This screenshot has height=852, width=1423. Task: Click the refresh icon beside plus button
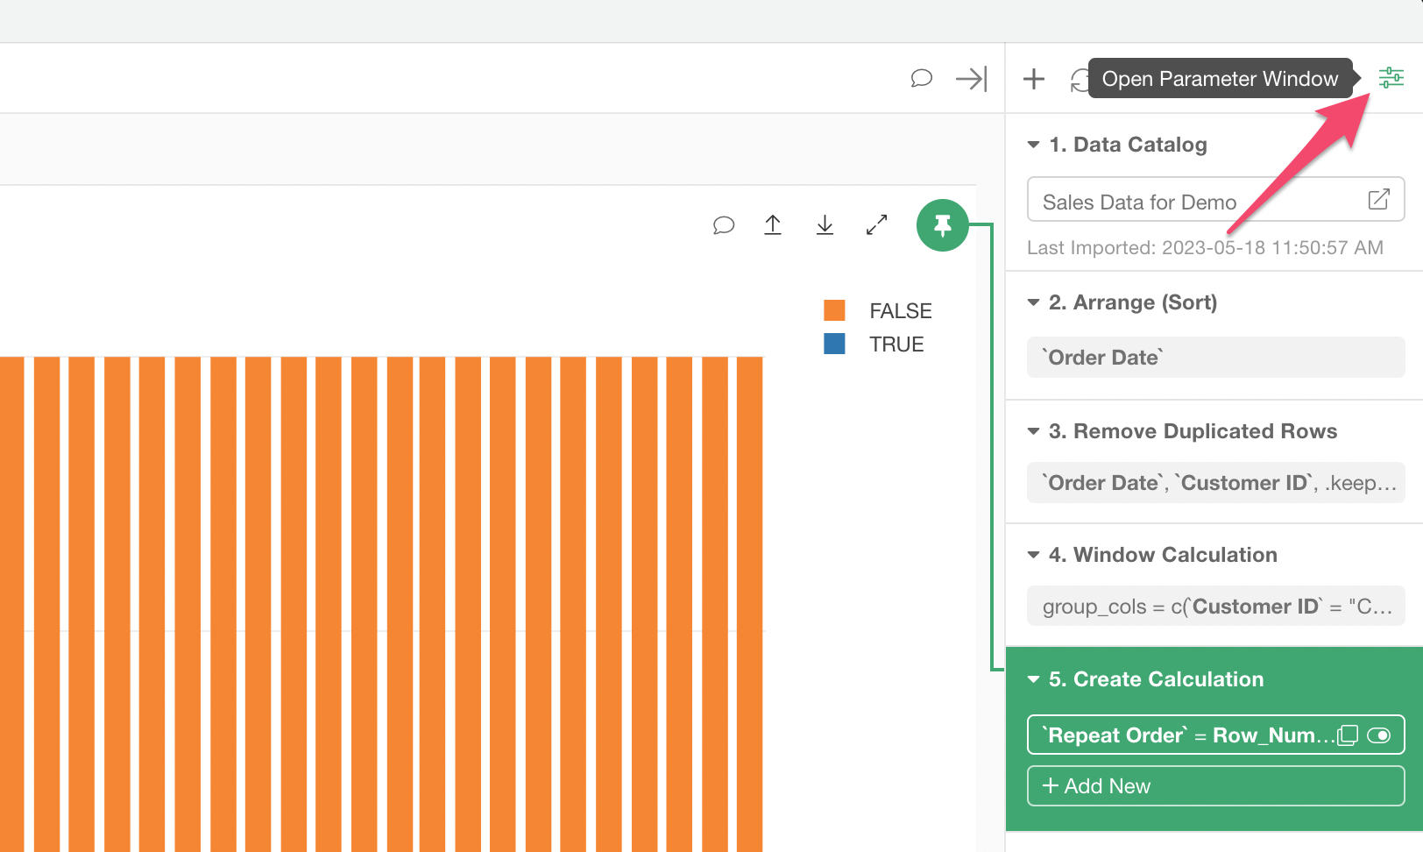(1079, 80)
